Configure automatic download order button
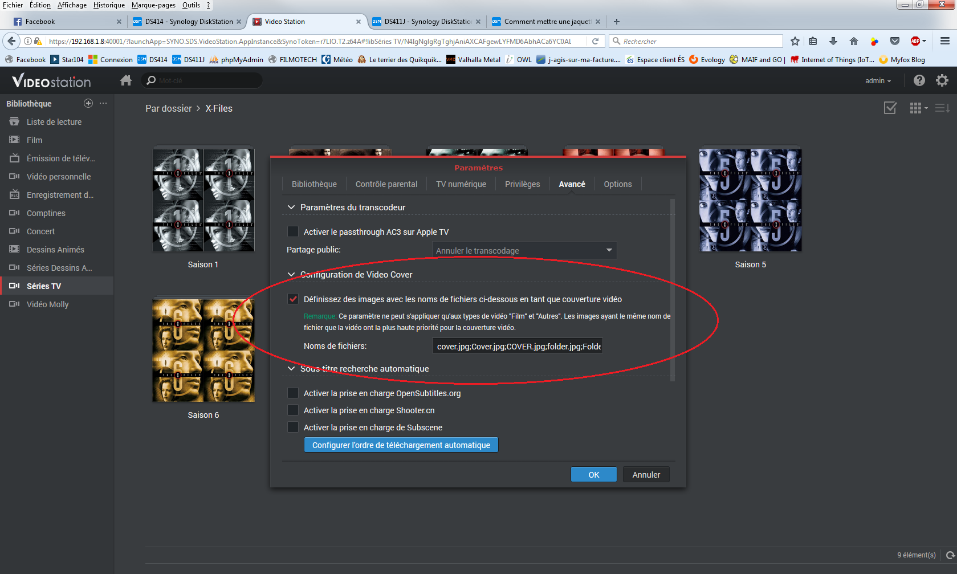 401,445
